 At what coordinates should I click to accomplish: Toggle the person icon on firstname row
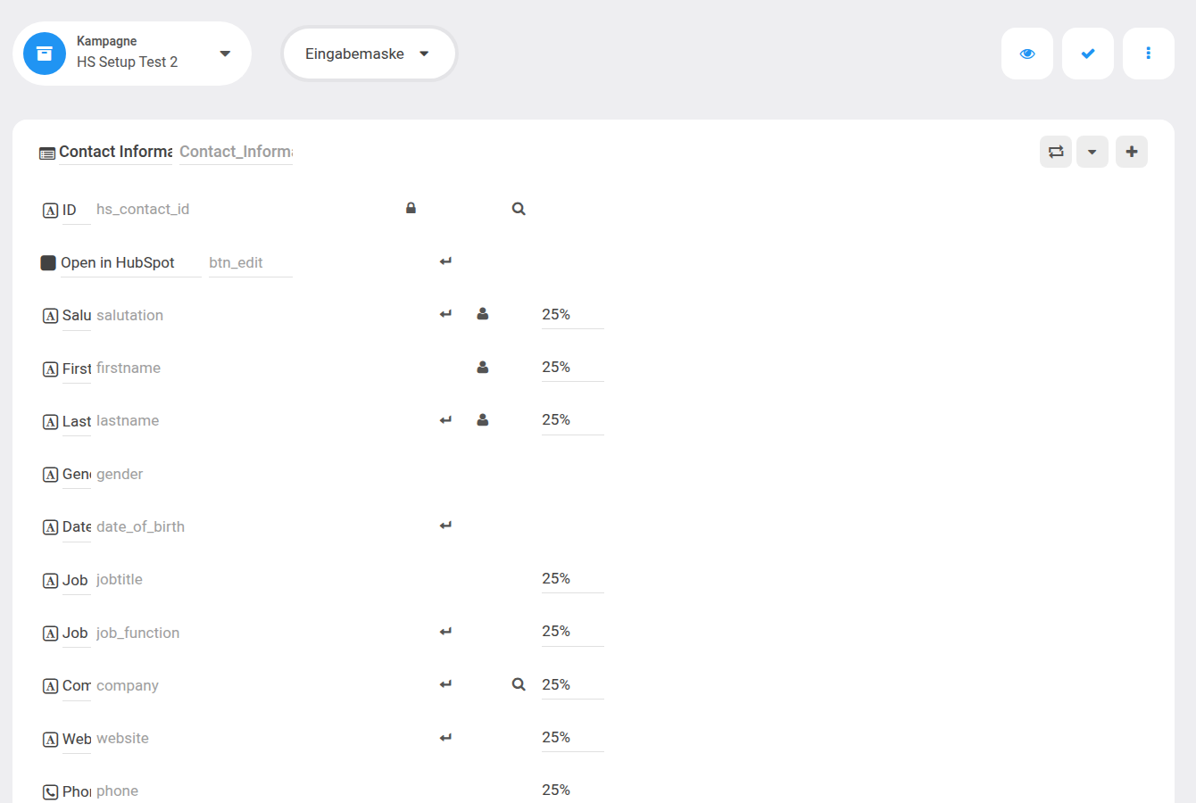pyautogui.click(x=482, y=367)
